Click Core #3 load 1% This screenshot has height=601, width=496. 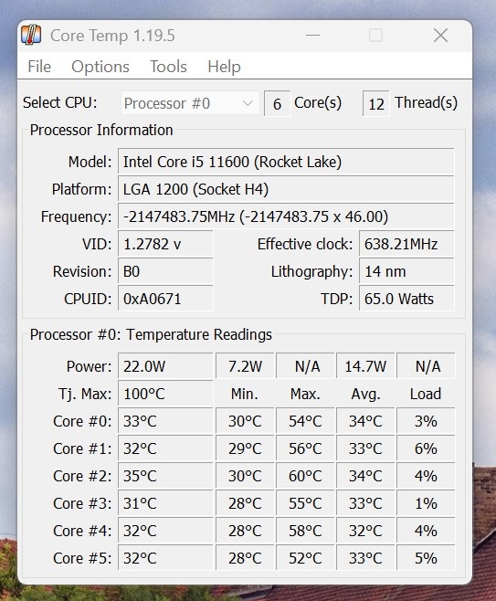pos(426,503)
